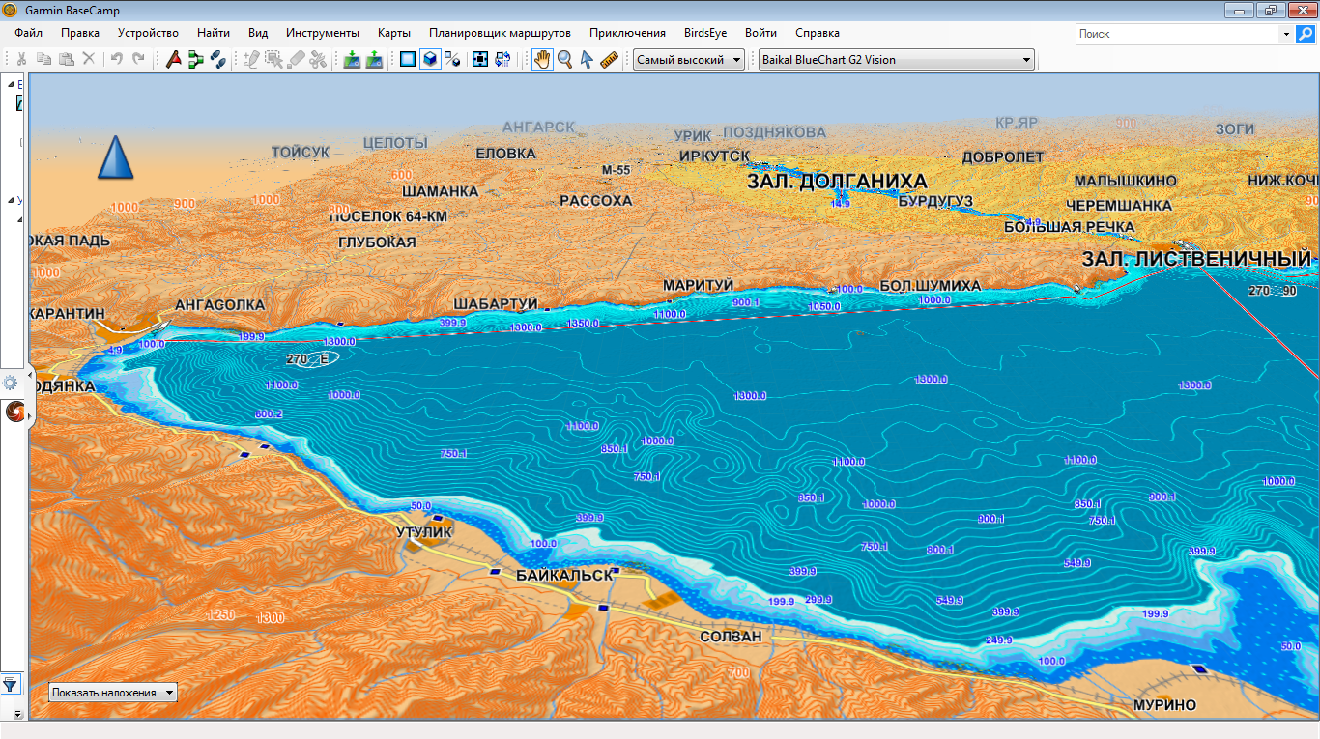Click the Garmin Adventures swirl icon
Viewport: 1320px width, 739px height.
click(x=14, y=412)
